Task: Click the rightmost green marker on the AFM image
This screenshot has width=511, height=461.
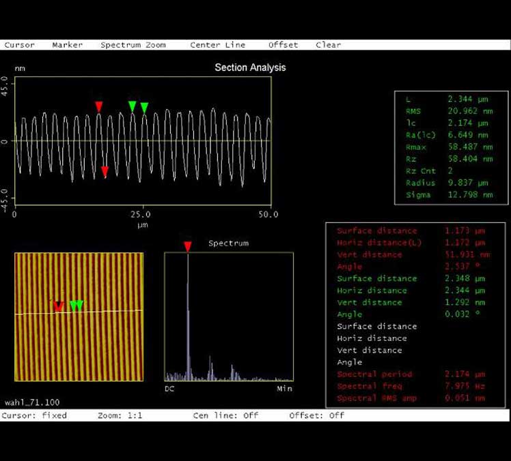Action: (x=80, y=305)
